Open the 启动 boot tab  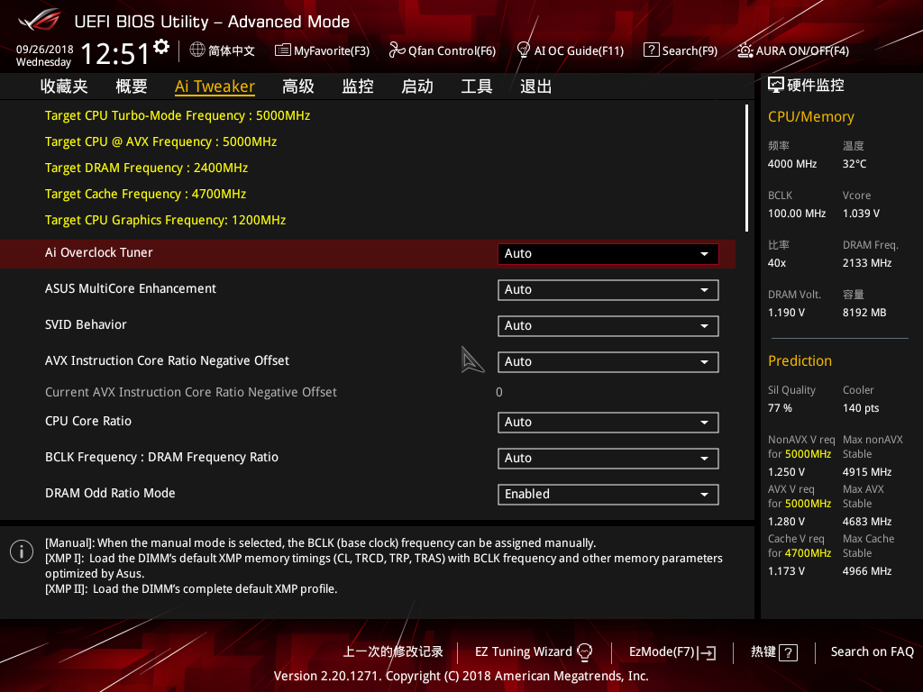click(416, 86)
